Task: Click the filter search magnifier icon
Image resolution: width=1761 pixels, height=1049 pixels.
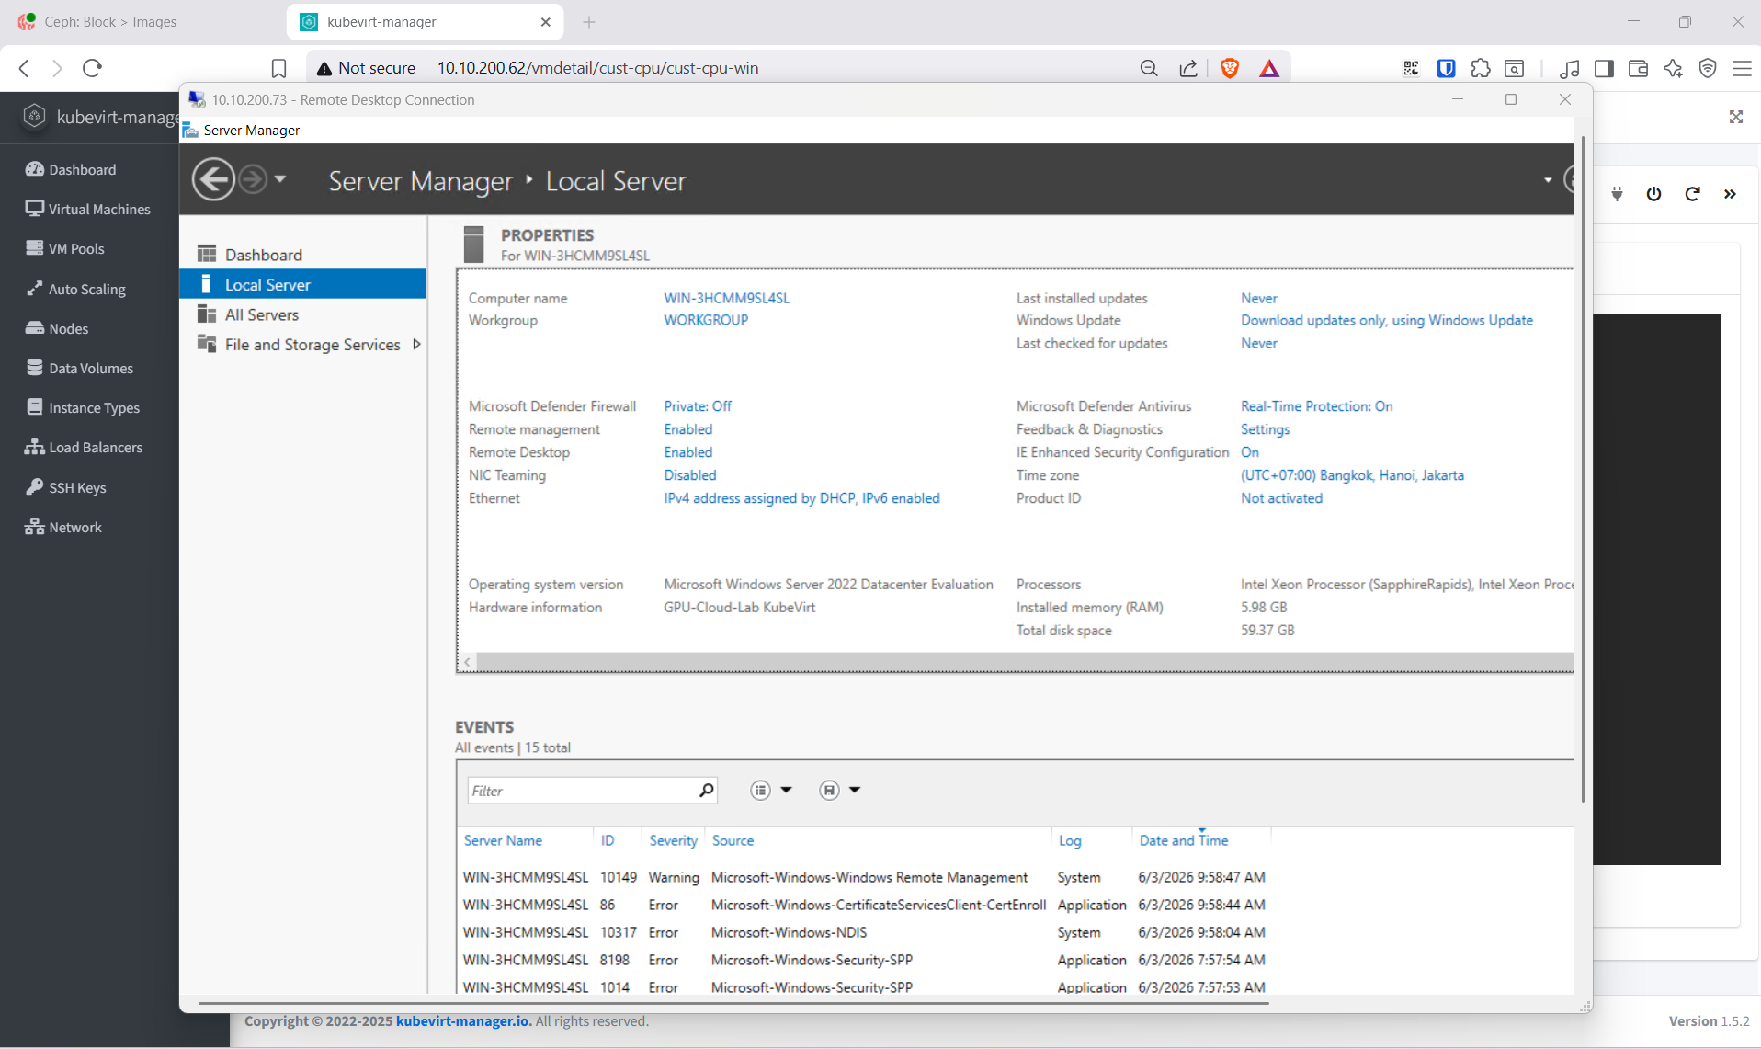Action: [706, 791]
